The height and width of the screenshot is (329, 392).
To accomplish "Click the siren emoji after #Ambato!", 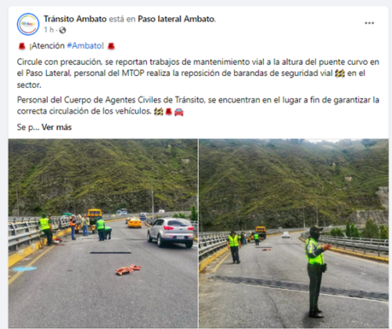I will 111,46.
